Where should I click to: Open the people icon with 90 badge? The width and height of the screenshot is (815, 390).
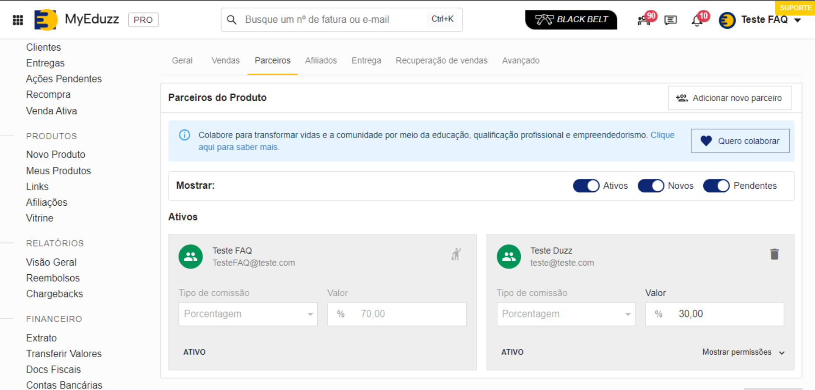[644, 20]
